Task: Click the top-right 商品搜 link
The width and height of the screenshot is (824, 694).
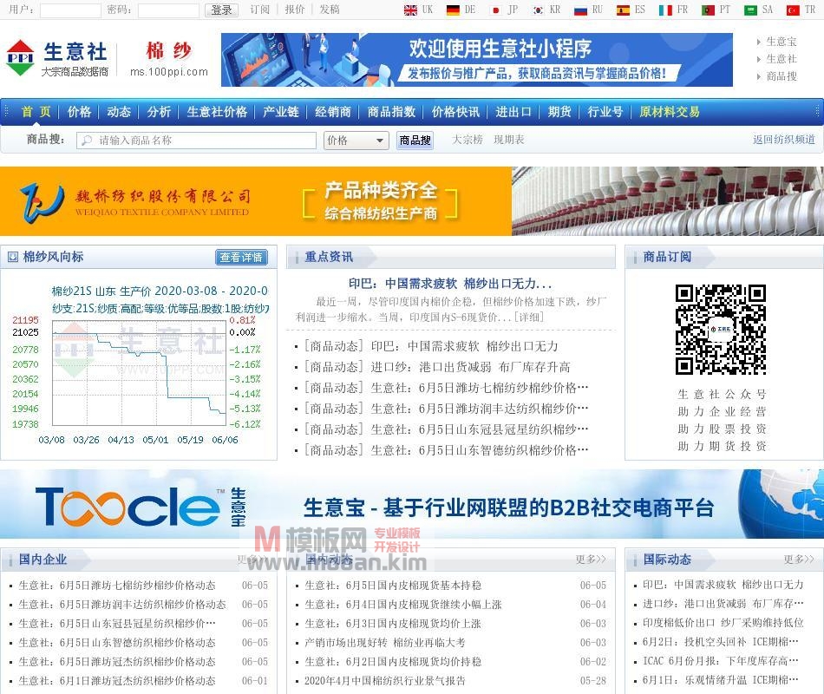Action: (x=781, y=76)
